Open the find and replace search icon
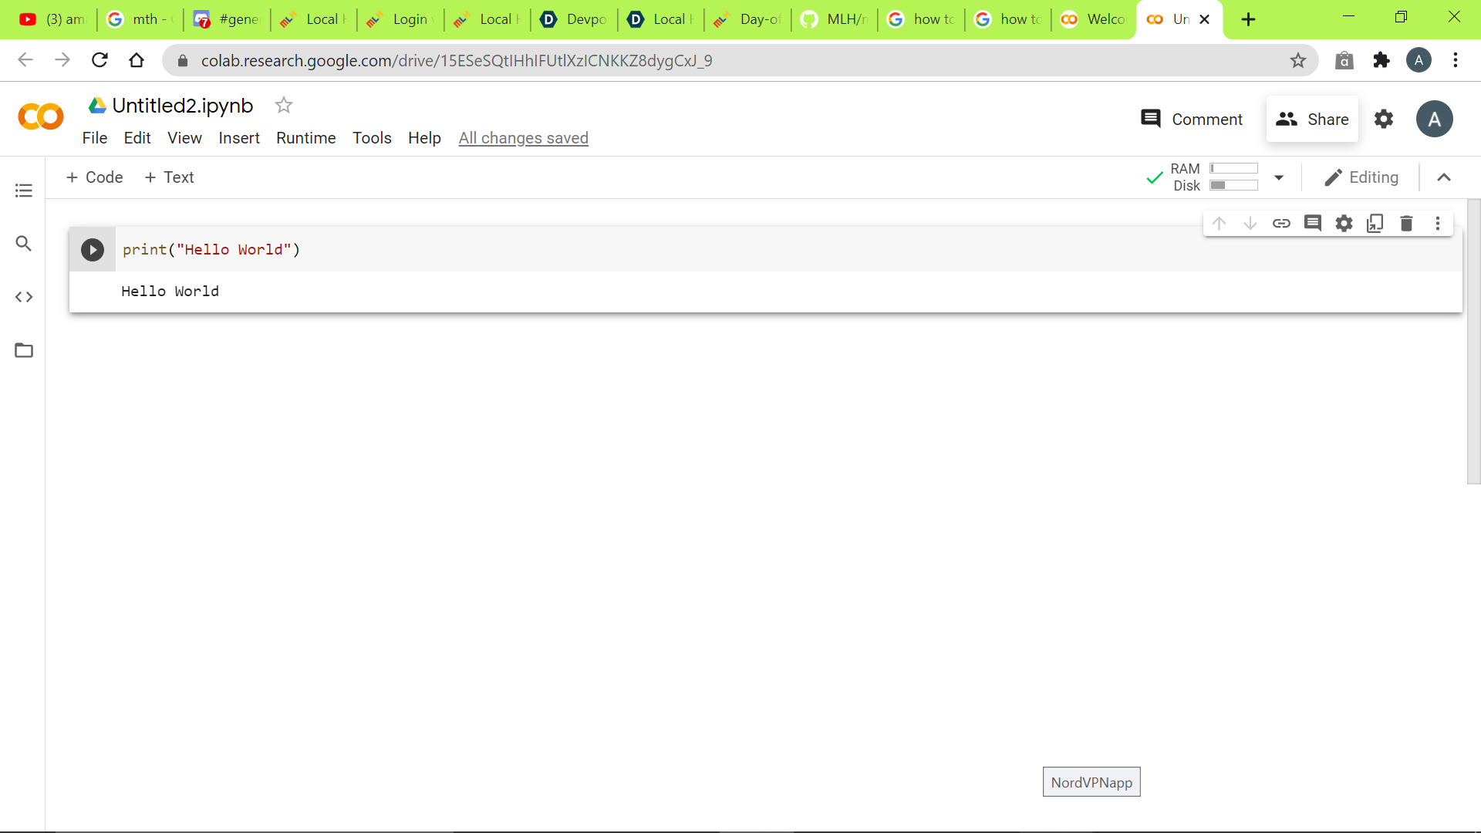 (x=24, y=244)
